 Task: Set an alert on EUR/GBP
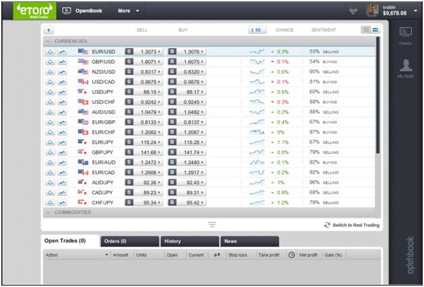pyautogui.click(x=50, y=122)
